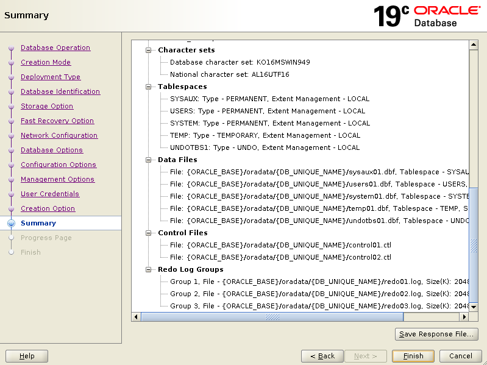Select redo log Group 3 row
487x365 pixels.
point(319,306)
